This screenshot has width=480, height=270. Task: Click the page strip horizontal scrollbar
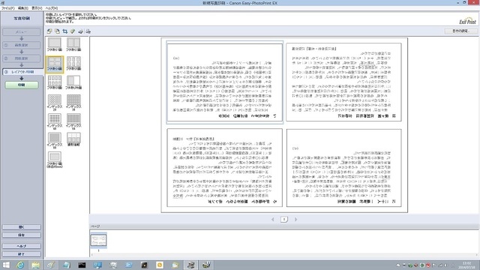(x=284, y=255)
